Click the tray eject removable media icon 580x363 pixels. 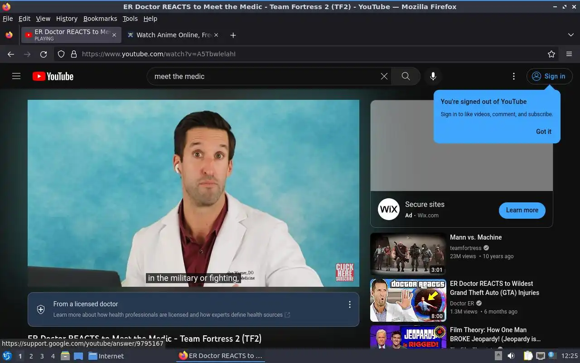click(x=498, y=356)
